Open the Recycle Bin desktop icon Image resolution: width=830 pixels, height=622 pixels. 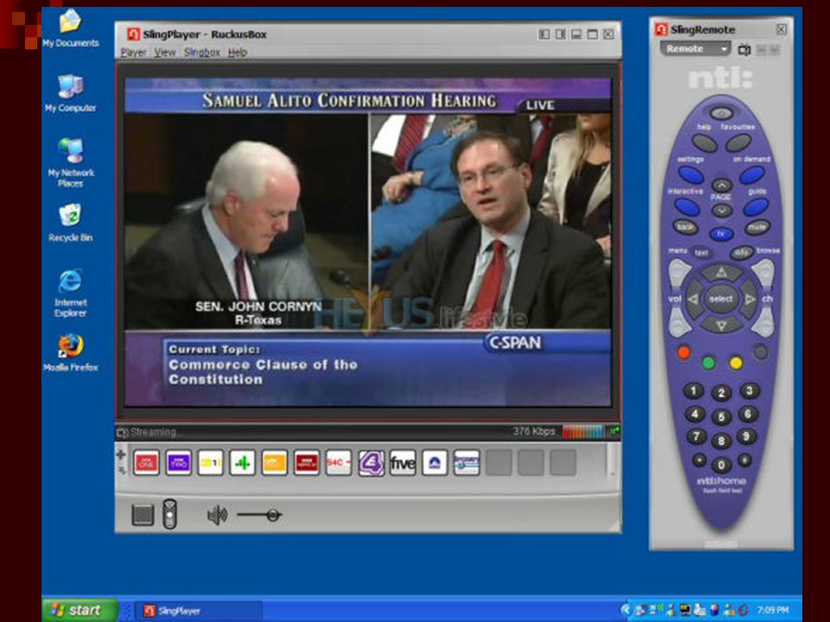pyautogui.click(x=70, y=222)
